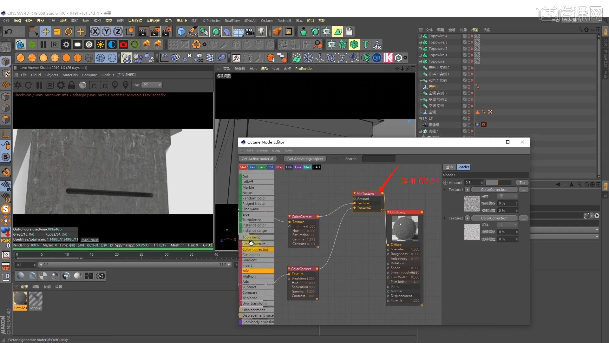
Task: Collapse the MixTexture node
Action: 354,193
